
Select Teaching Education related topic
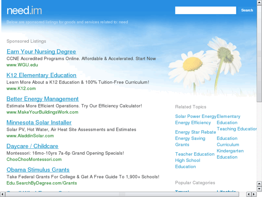point(237,129)
